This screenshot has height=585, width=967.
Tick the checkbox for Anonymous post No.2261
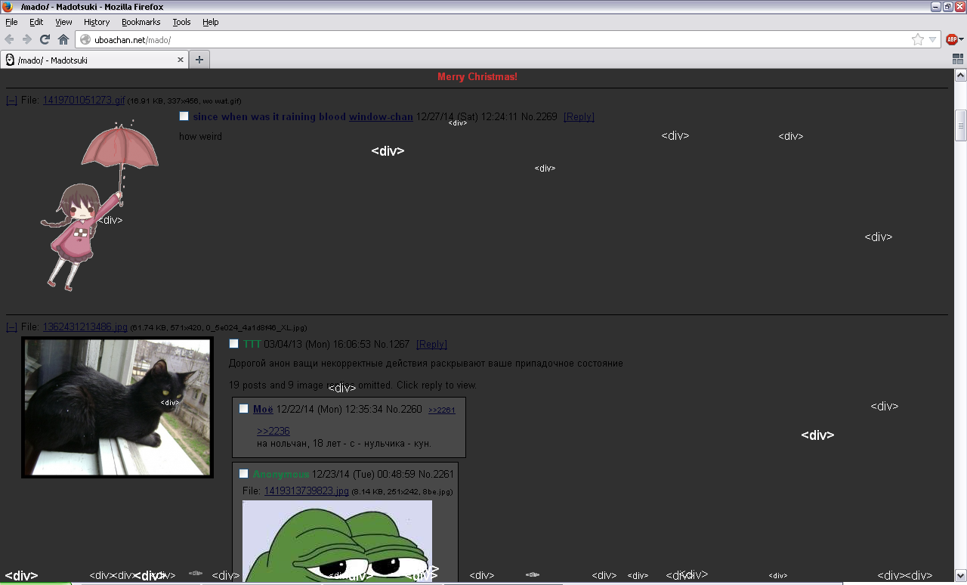point(244,474)
